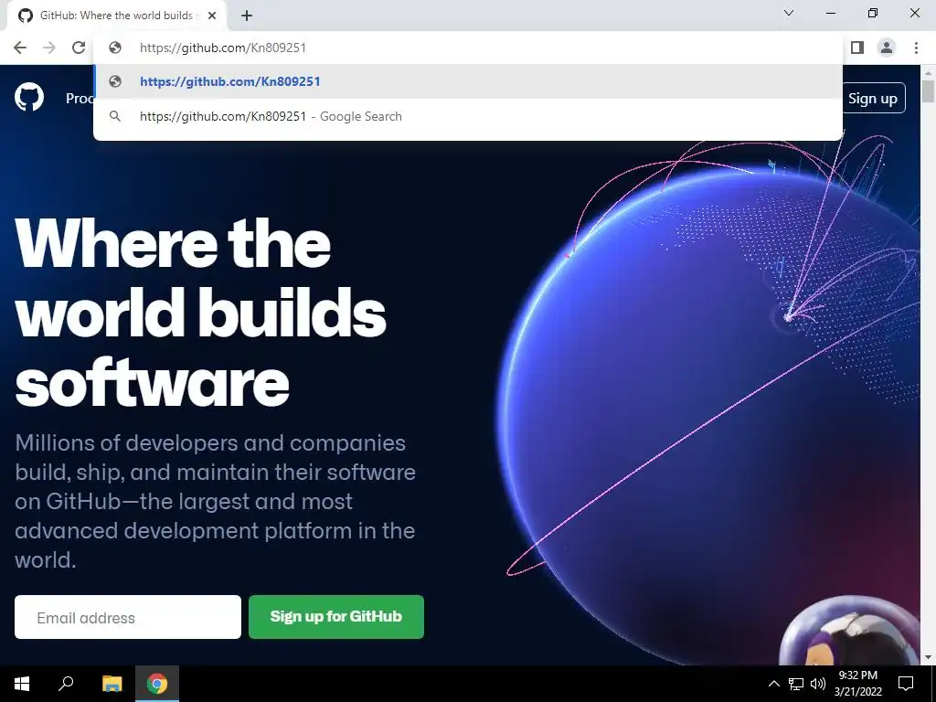This screenshot has width=936, height=702.
Task: Choose the Google Search suggestion row
Action: 468,116
